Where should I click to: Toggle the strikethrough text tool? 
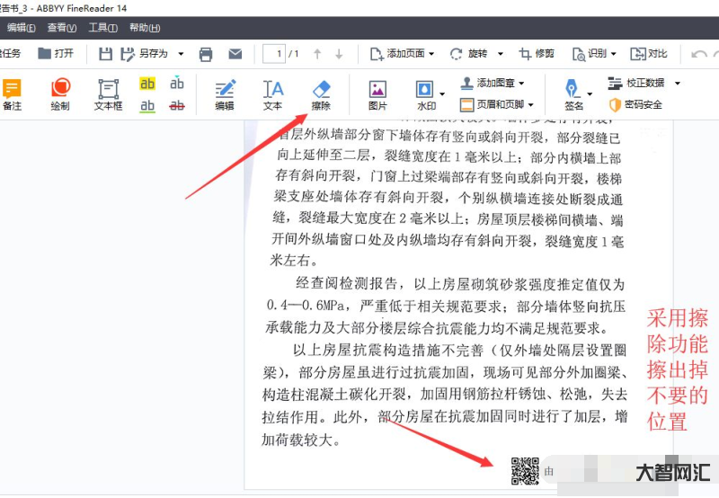(x=177, y=106)
